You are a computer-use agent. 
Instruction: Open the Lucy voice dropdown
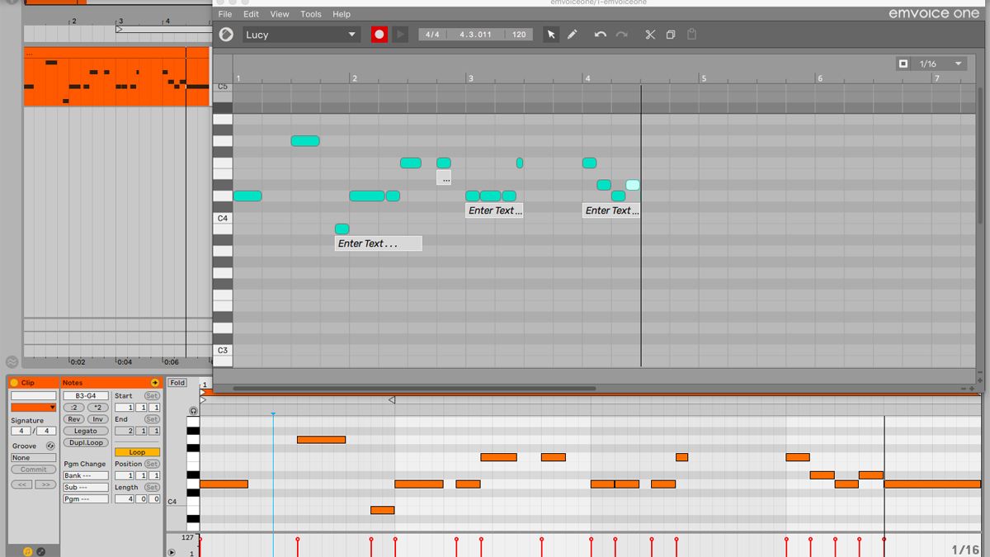(x=300, y=35)
